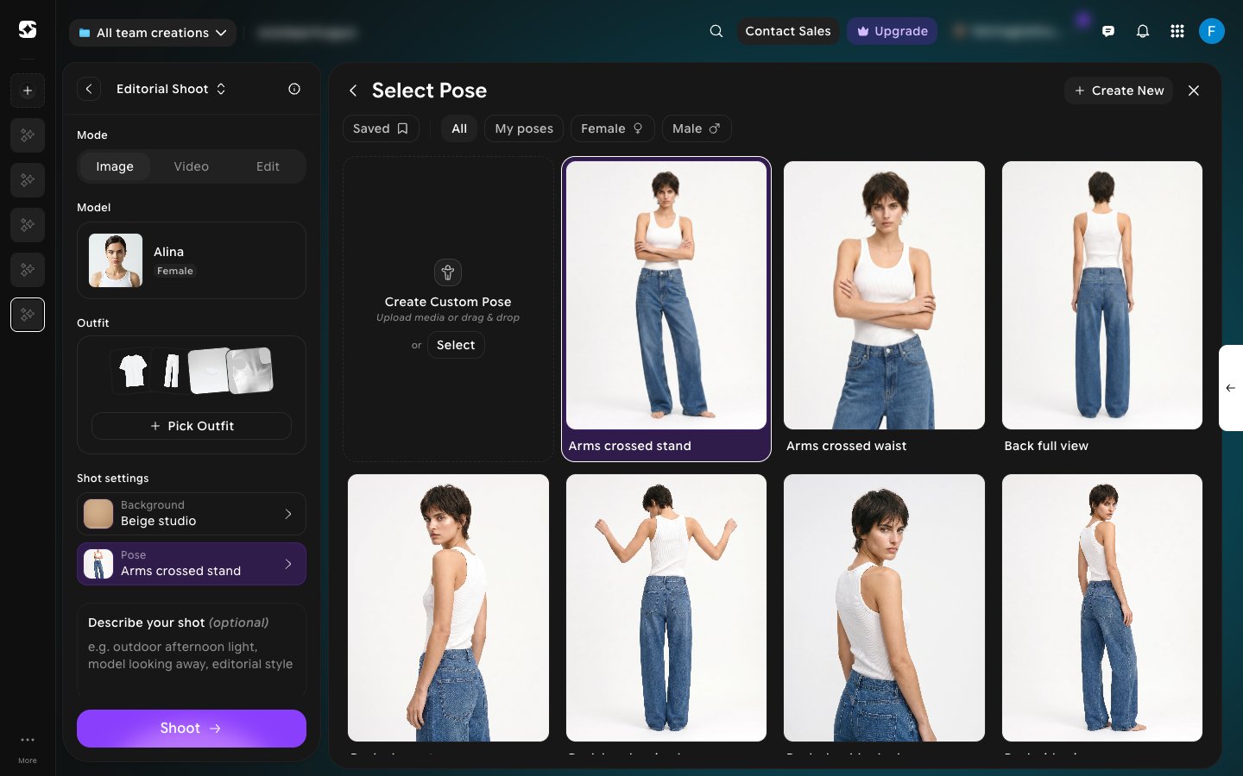
Task: Select the All poses filter
Action: (x=459, y=128)
